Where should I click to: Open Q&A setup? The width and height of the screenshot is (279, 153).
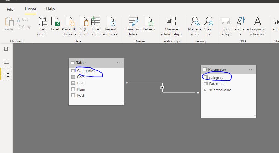click(x=226, y=26)
